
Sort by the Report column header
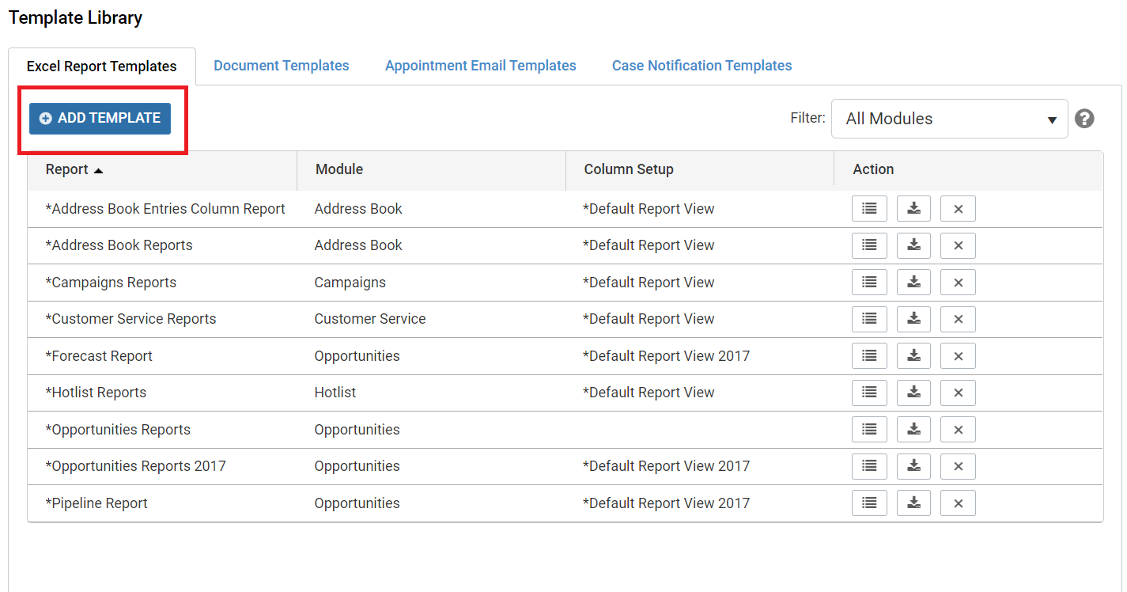(162, 169)
